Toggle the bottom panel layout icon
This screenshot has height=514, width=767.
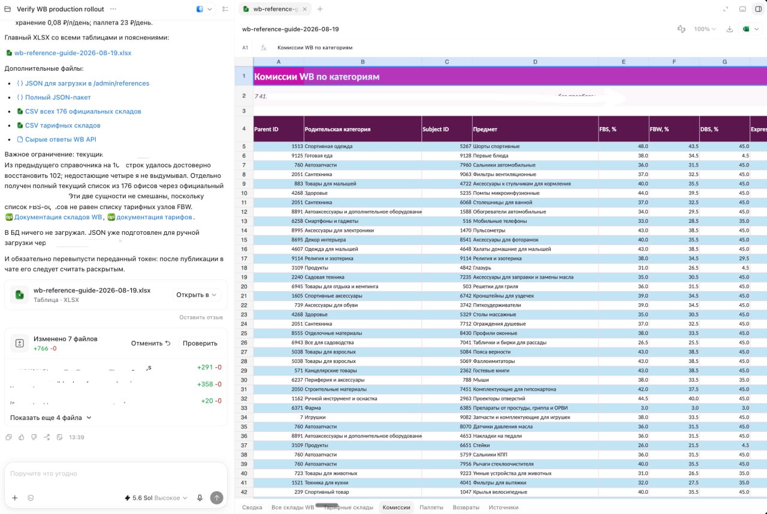(x=742, y=9)
